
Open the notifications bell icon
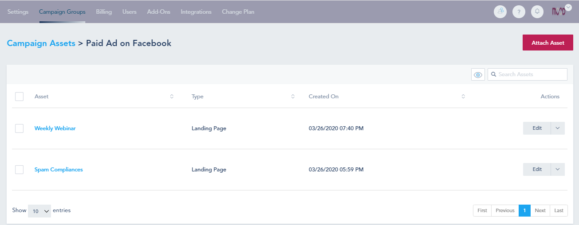point(537,12)
